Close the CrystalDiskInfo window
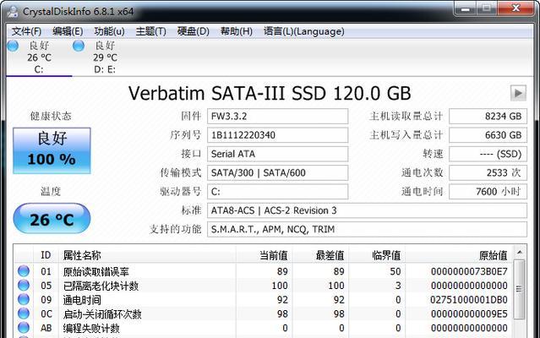This screenshot has height=338, width=540. [515, 8]
